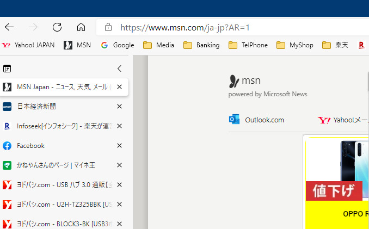369x229 pixels.
Task: Close the ヨドバシ.com BLOCK3-BK tab
Action: (119, 224)
